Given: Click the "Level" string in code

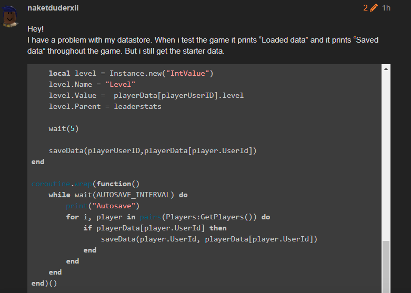Looking at the screenshot, I should click(121, 84).
